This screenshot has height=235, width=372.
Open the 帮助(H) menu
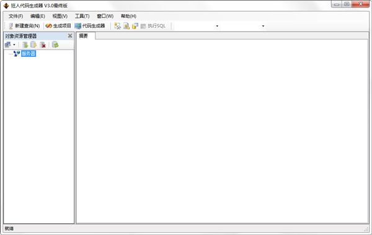point(128,16)
